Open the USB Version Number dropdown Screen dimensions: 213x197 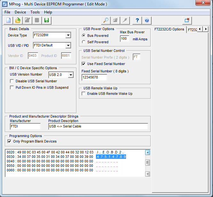[71, 75]
